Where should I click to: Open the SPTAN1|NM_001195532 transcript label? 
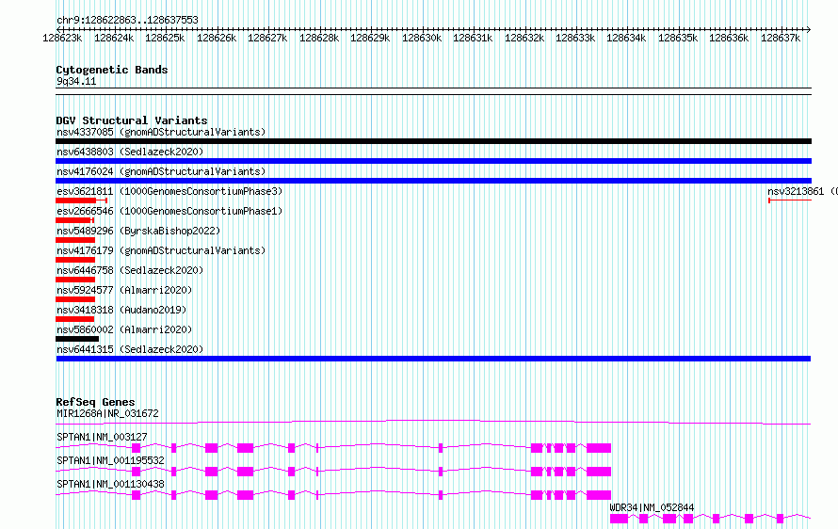pos(110,460)
